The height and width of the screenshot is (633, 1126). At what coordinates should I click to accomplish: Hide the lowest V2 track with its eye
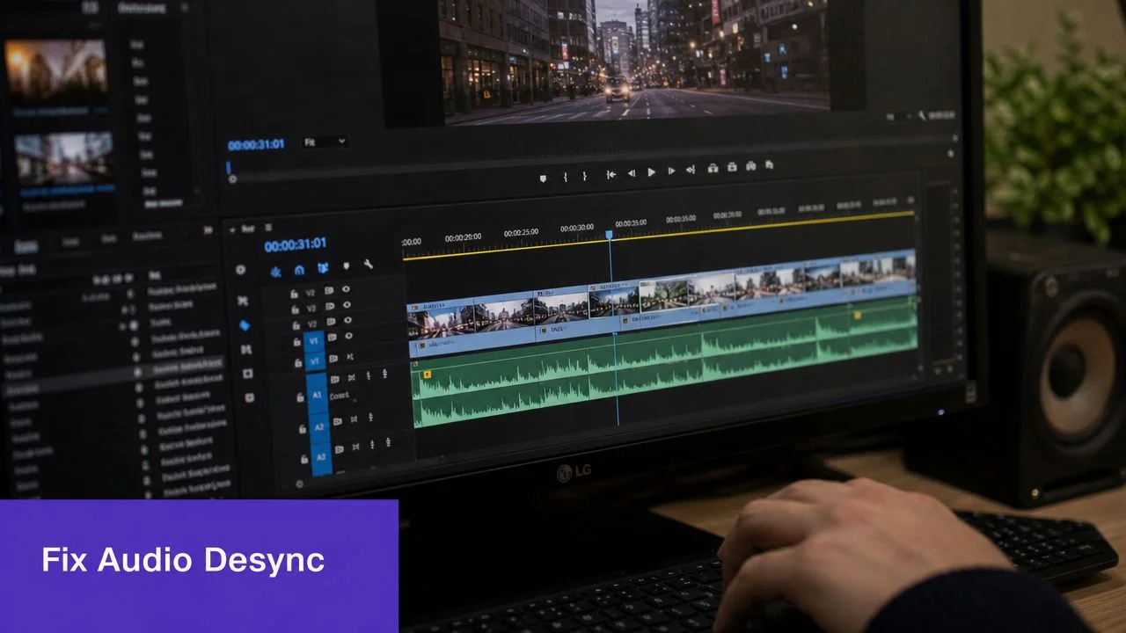[347, 321]
